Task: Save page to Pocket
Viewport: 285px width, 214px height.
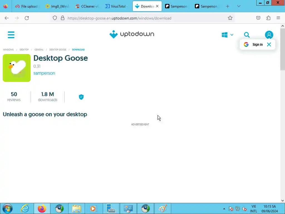Action: (x=258, y=18)
